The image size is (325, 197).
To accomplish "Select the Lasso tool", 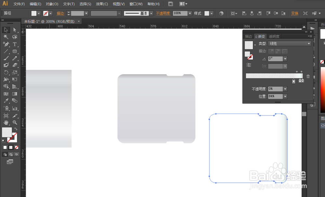I will pos(15,37).
